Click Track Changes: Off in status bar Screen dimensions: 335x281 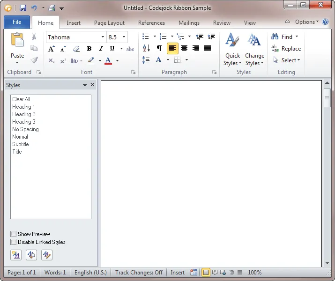pos(139,273)
